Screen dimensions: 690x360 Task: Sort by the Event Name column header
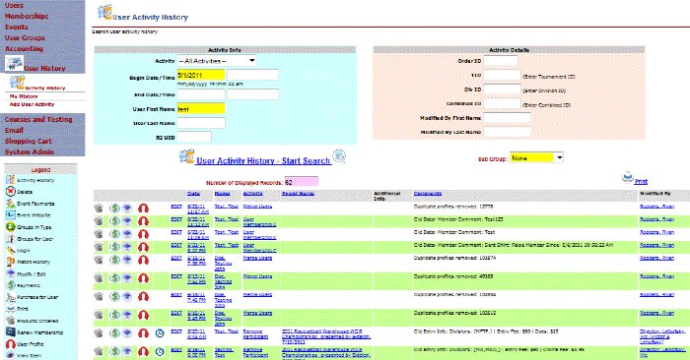(298, 194)
